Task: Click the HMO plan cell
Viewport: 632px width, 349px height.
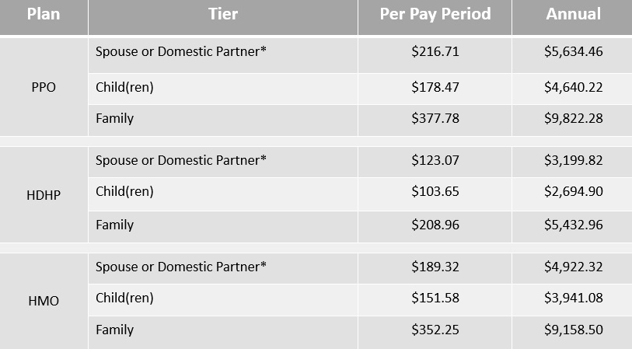Action: click(x=44, y=301)
